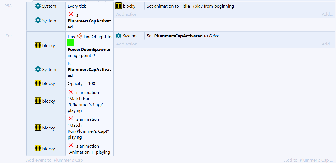
Task: Open the Add to 'Plummer's Cap'... link
Action: tap(308, 160)
